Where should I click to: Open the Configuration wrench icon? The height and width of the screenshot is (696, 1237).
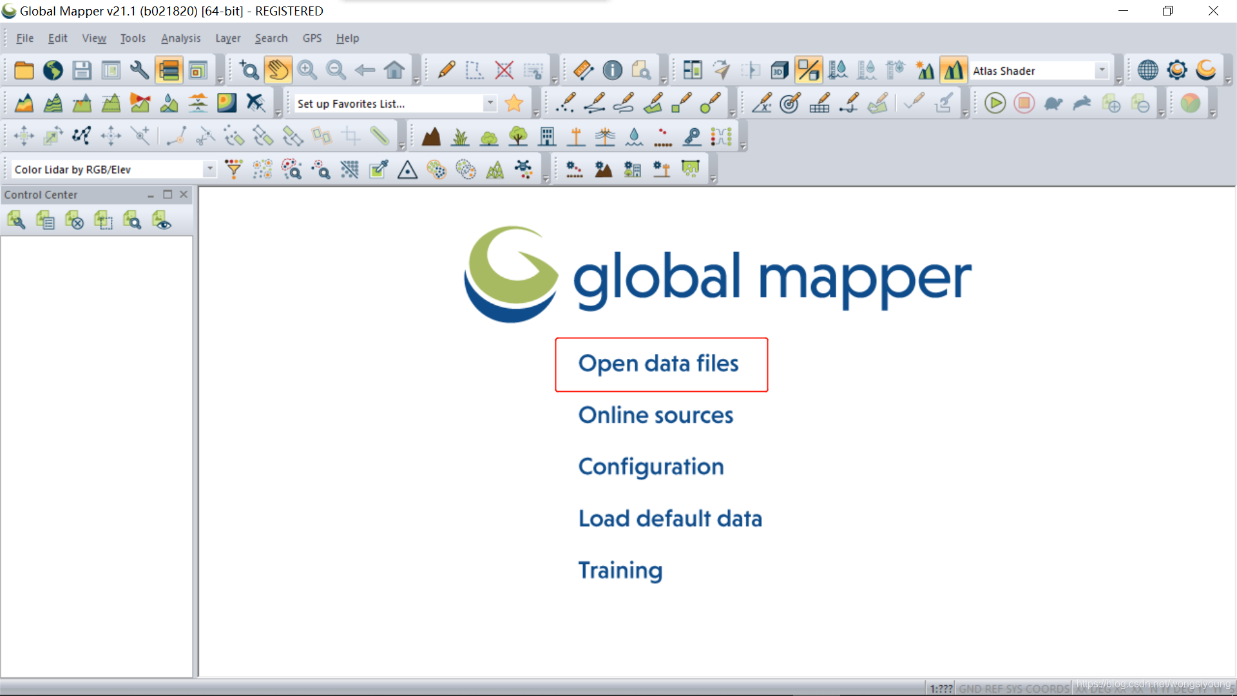pyautogui.click(x=139, y=70)
